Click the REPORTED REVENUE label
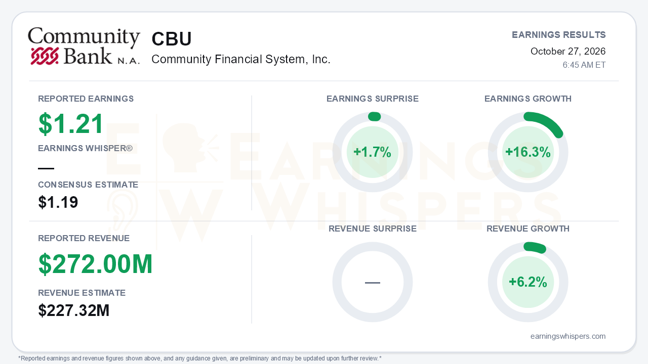 click(x=84, y=238)
